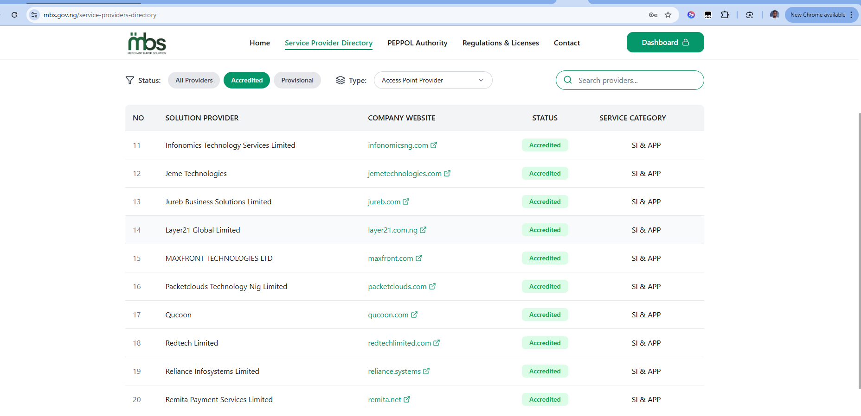Image resolution: width=861 pixels, height=416 pixels.
Task: Open the remita.net company link
Action: point(385,399)
